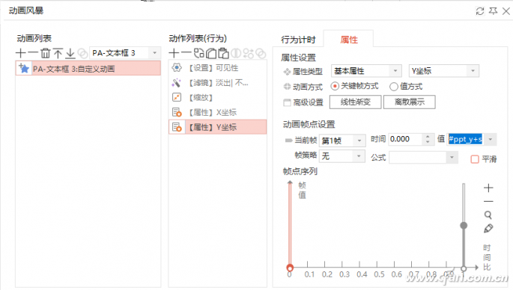
Task: Add a new animation with the plus icon in 动画列表
Action: pyautogui.click(x=21, y=53)
